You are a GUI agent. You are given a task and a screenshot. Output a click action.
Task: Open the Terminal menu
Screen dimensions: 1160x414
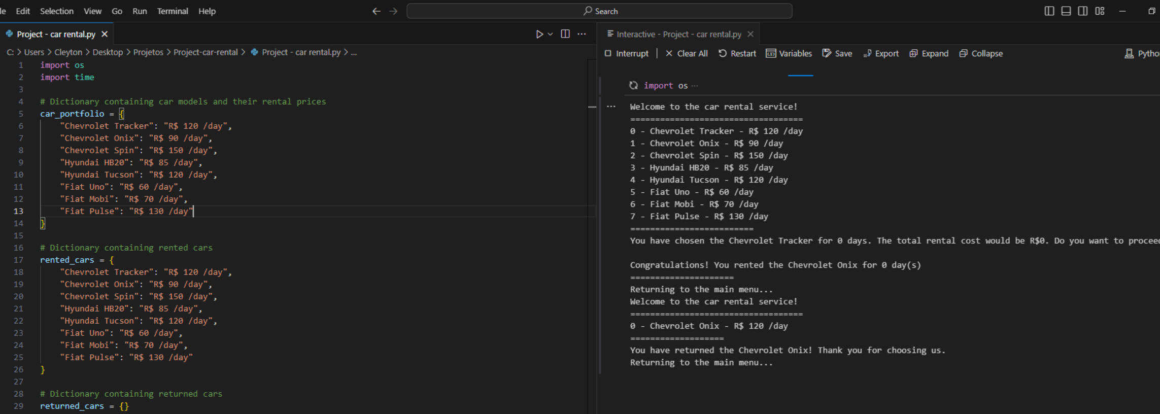click(x=173, y=11)
